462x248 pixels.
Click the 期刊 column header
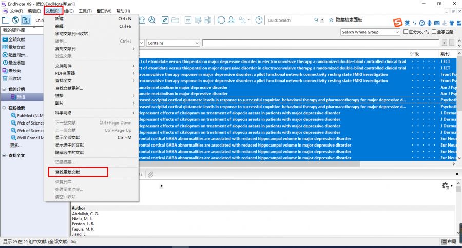(x=445, y=54)
